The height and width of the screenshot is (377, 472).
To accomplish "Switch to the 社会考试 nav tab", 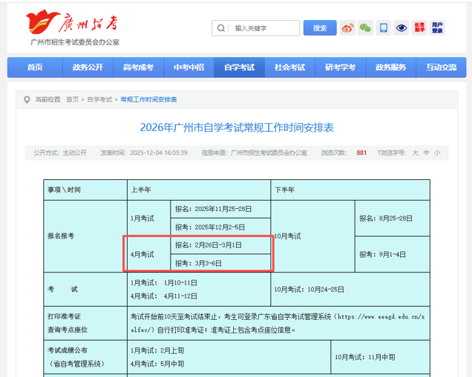I will [289, 67].
